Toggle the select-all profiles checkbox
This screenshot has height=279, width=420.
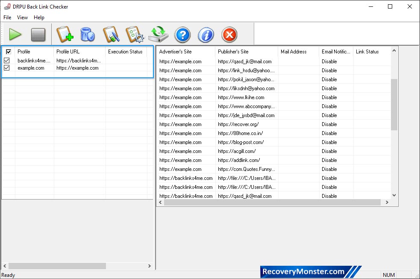pyautogui.click(x=9, y=51)
